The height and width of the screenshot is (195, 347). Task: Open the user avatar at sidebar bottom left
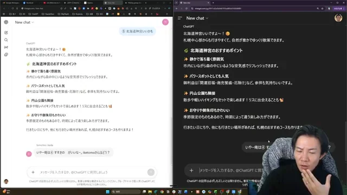[x=6, y=181]
